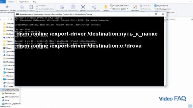Select Desktop 4 folder in sidebar

[9, 34]
